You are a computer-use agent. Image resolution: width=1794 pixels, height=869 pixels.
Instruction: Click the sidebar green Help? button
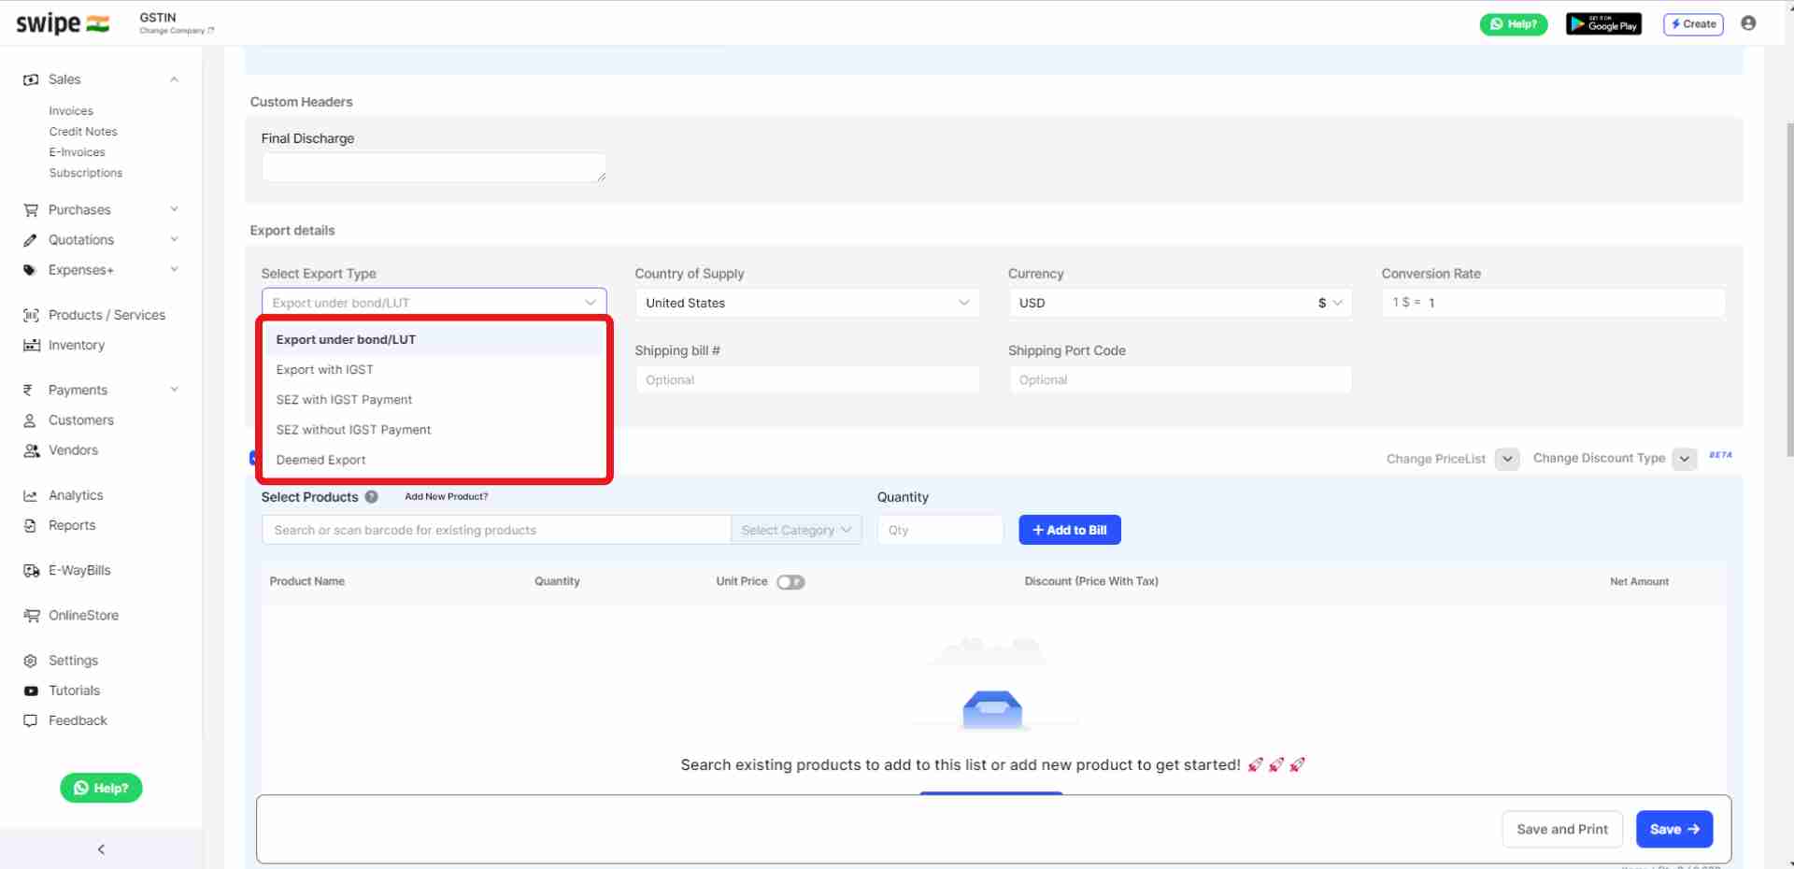point(101,789)
